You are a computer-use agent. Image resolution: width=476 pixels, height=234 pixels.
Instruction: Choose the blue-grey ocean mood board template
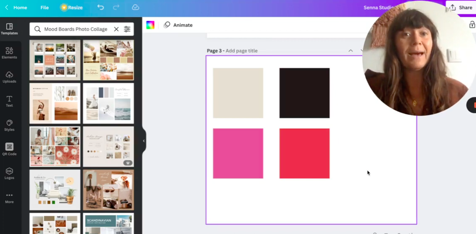pos(108,103)
